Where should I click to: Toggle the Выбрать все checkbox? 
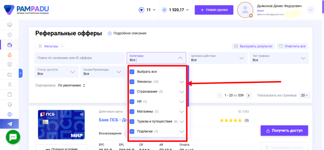132,72
